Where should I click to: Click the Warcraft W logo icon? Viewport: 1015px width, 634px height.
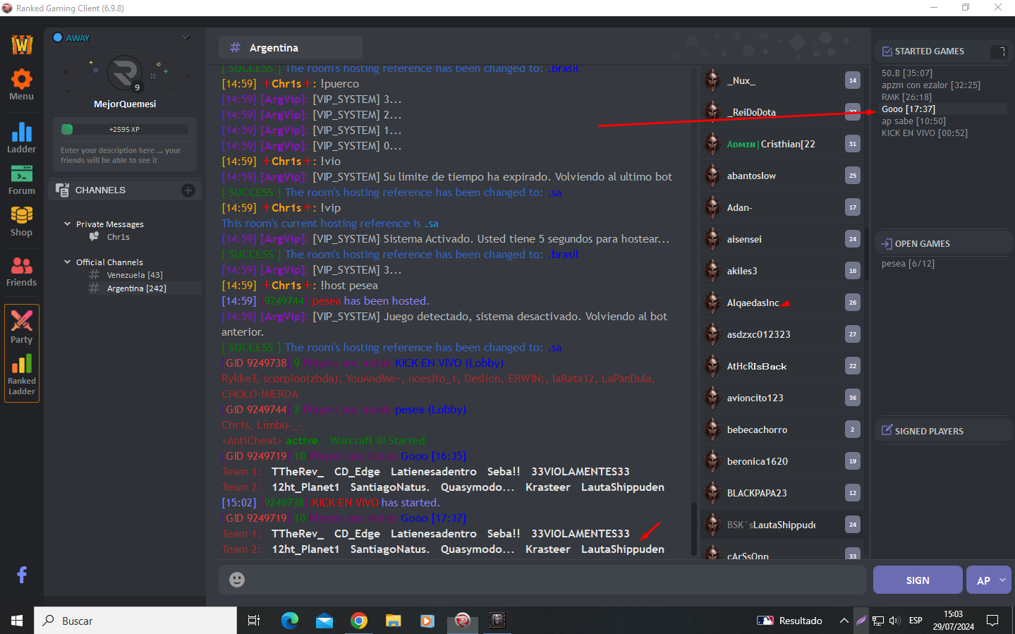(22, 44)
